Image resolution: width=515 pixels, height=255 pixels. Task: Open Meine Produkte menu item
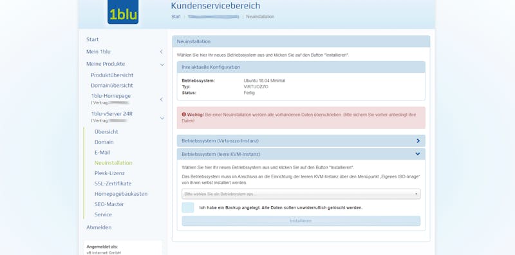[x=106, y=64]
